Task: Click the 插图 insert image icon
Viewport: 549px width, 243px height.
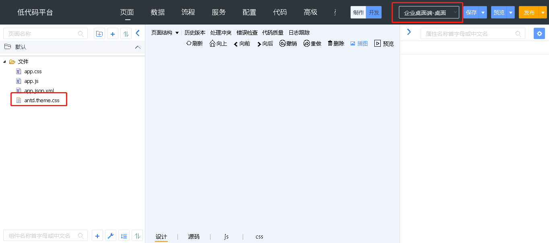Action: (x=353, y=43)
